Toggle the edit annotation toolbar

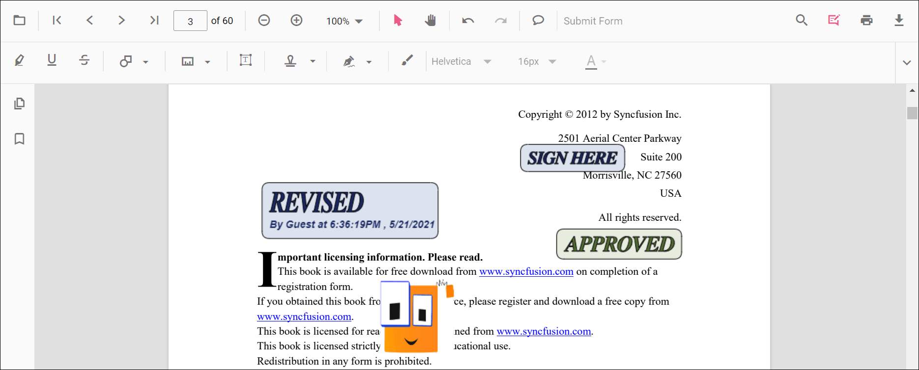click(x=833, y=21)
